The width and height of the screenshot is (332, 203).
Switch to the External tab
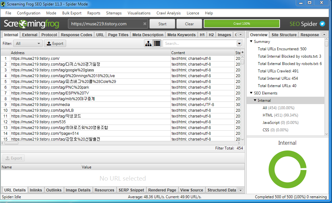(x=30, y=35)
